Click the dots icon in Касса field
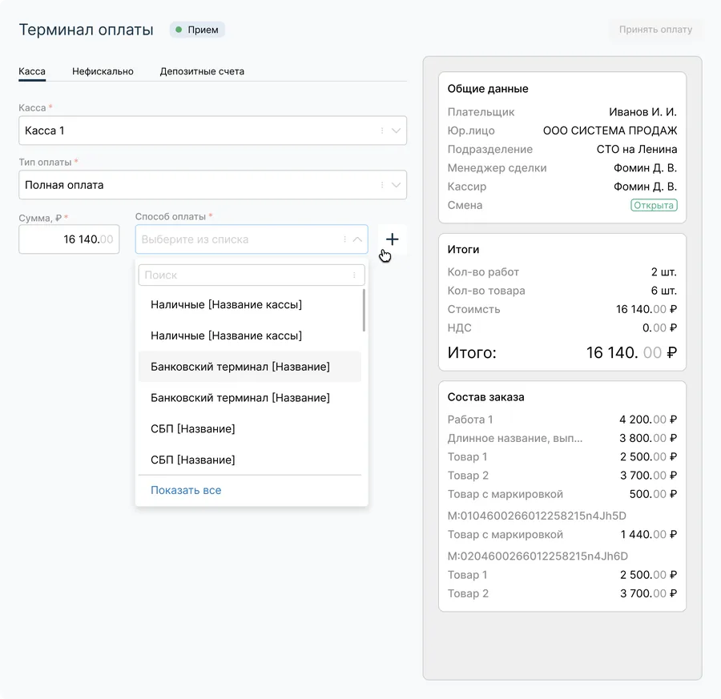This screenshot has width=721, height=699. [382, 131]
